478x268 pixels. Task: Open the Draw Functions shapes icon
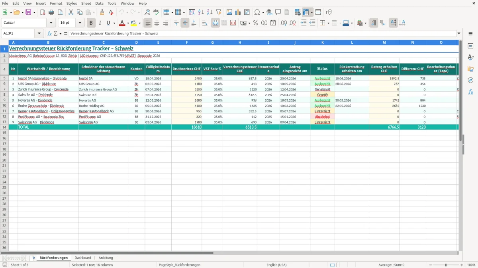pyautogui.click(x=329, y=12)
